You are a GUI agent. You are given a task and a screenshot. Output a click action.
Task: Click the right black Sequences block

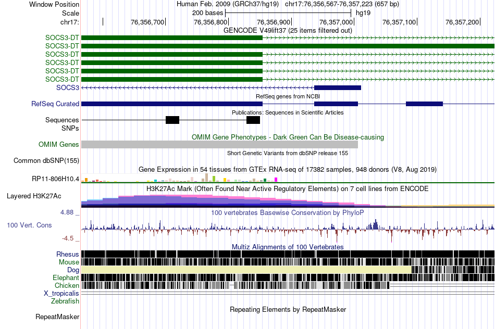(253, 120)
